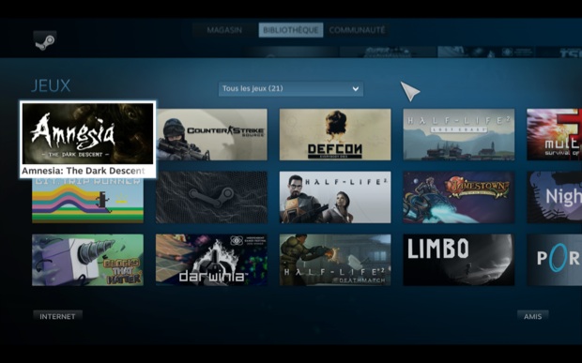Screen dimensions: 582x363
Task: Open the 'Tous les jeux (21)' dropdown
Action: pyautogui.click(x=291, y=88)
